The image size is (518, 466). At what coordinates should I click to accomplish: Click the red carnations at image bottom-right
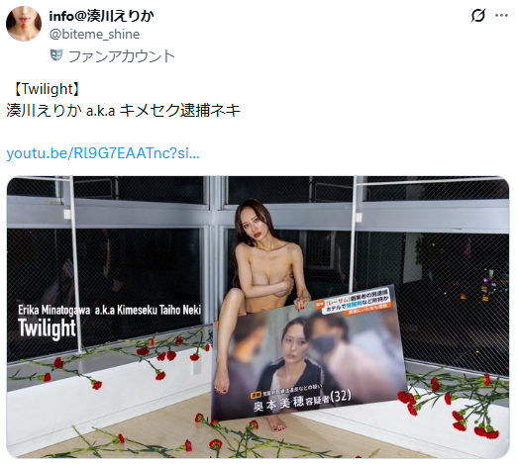click(x=456, y=407)
